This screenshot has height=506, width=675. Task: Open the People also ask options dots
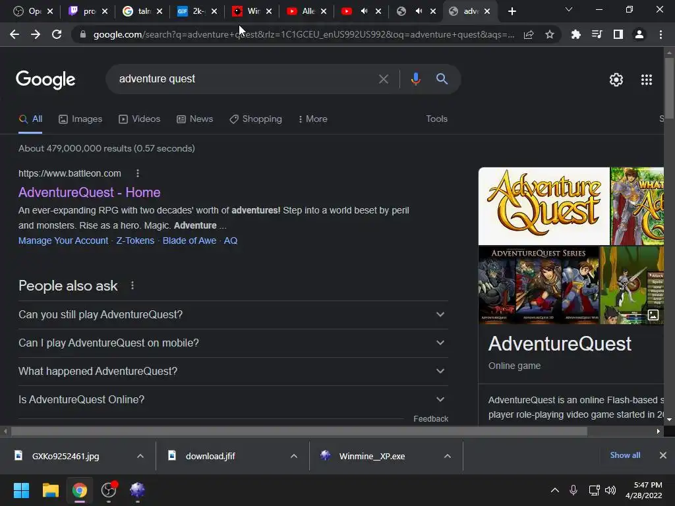click(132, 286)
